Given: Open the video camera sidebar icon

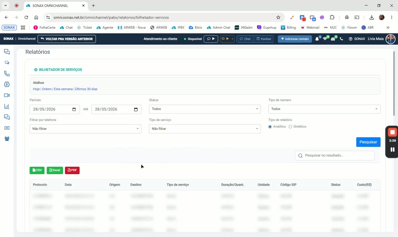Looking at the screenshot, I should [x=7, y=95].
